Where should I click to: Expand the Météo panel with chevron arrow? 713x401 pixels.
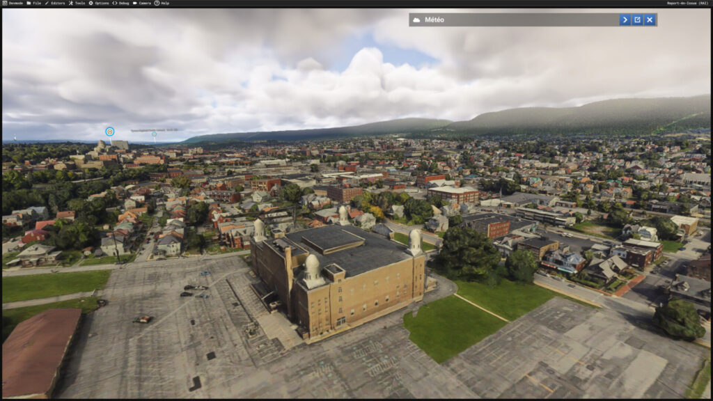[625, 19]
